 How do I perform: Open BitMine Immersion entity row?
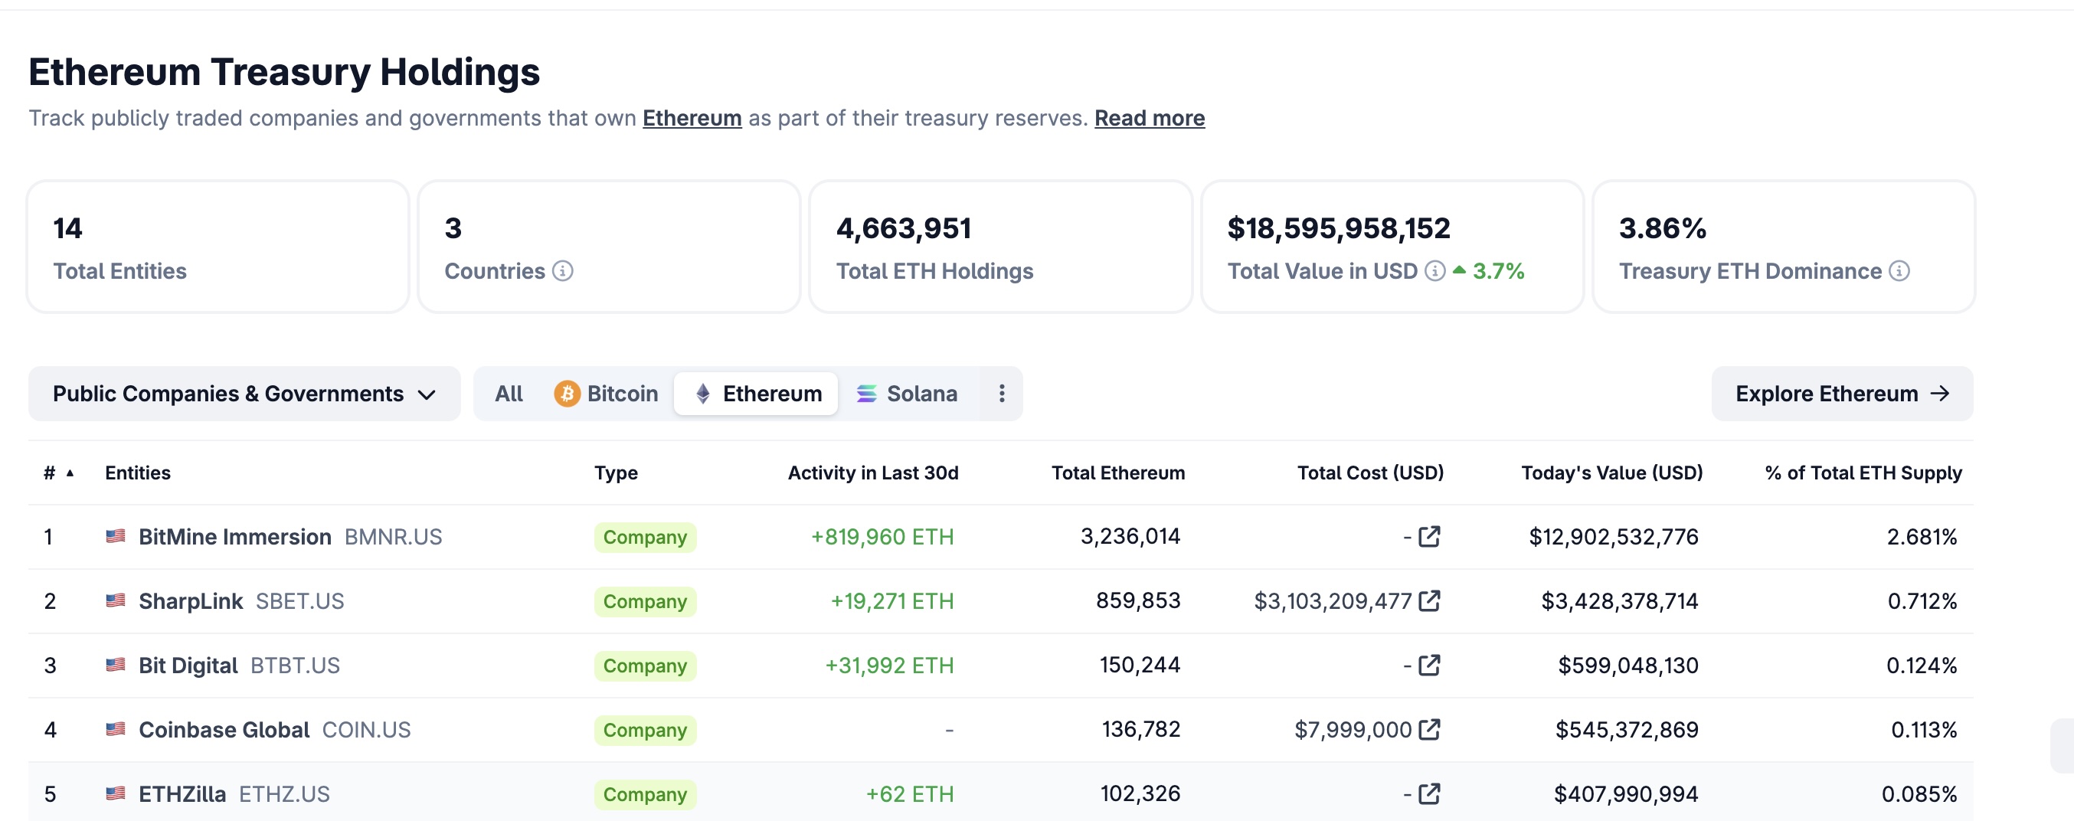[x=234, y=537]
